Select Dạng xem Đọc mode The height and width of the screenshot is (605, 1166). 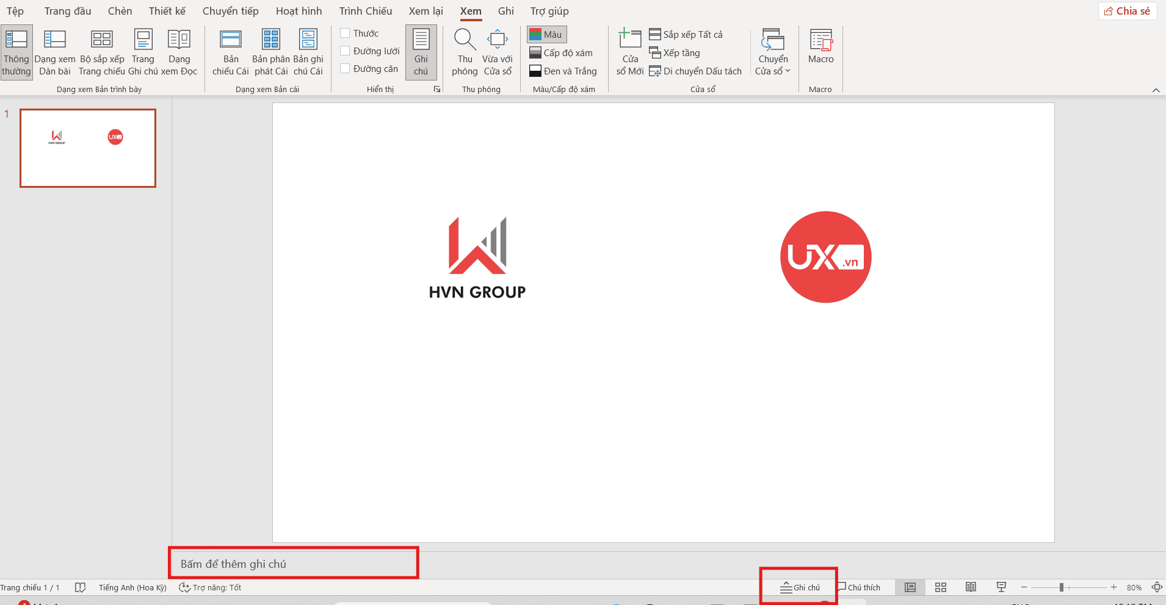click(x=179, y=52)
